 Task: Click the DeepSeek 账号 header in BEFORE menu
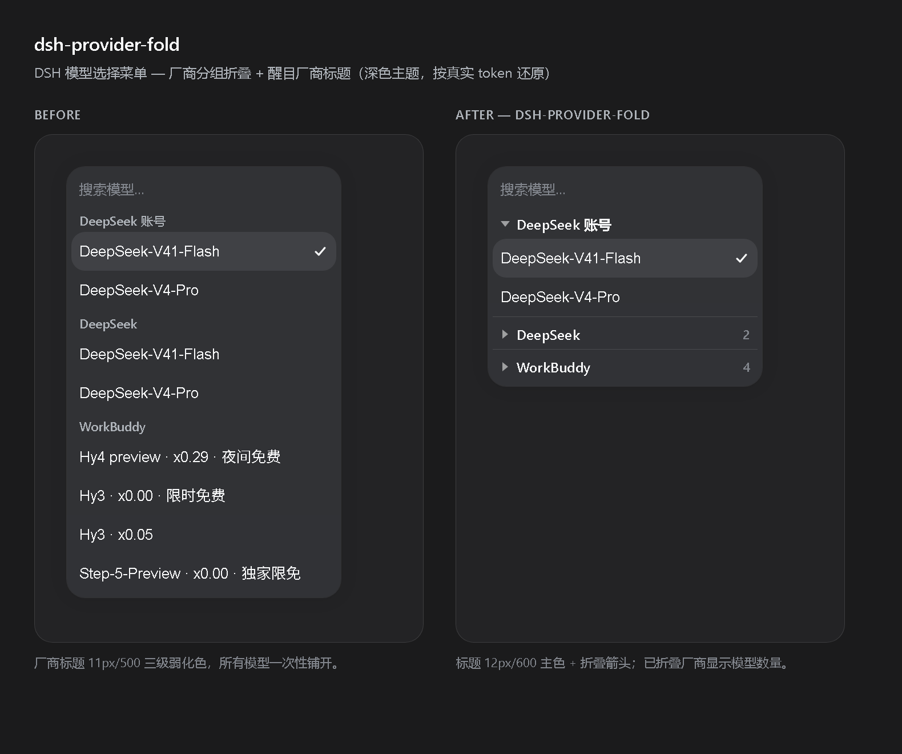pyautogui.click(x=123, y=221)
